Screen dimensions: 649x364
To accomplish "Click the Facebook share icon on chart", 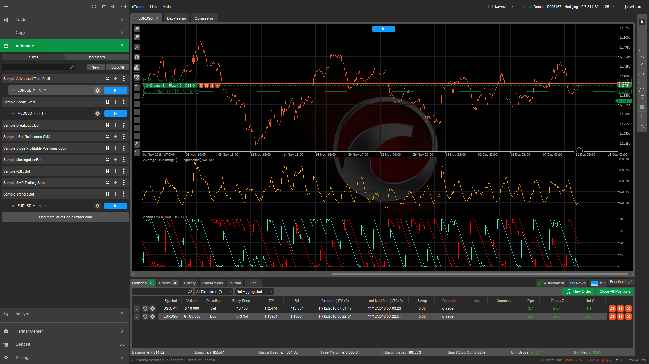I will pyautogui.click(x=137, y=57).
